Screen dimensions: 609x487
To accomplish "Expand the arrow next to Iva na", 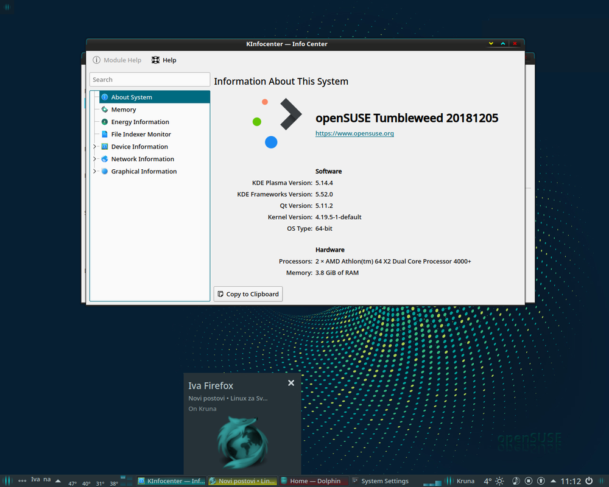I will (58, 481).
